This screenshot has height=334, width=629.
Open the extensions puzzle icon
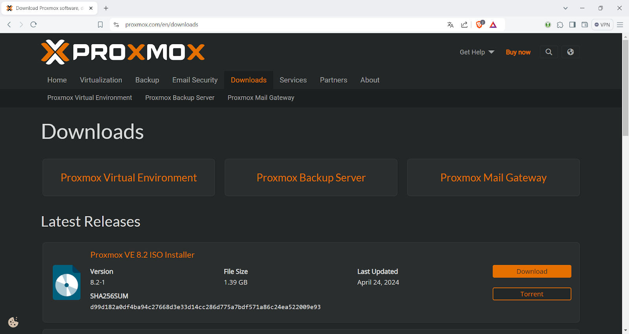[560, 25]
